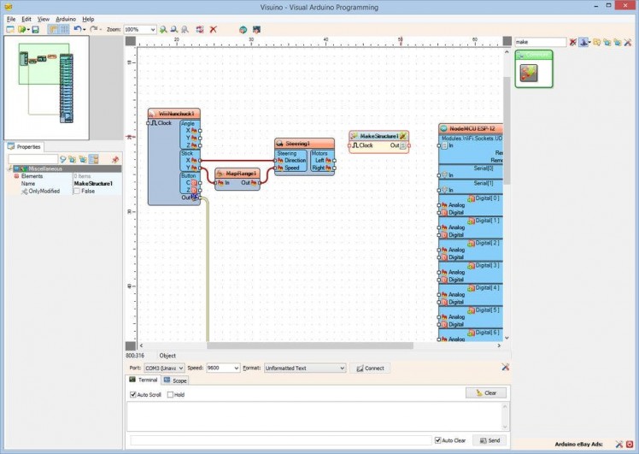Toggle the grid display toolbar icon
The height and width of the screenshot is (454, 639).
coord(65,29)
